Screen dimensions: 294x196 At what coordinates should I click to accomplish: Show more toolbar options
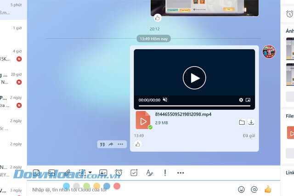[181, 173]
